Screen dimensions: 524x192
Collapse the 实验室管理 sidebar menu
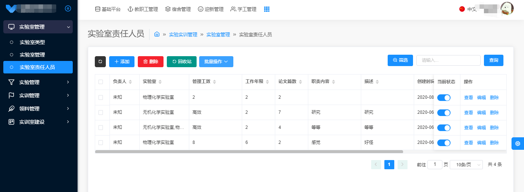38,27
